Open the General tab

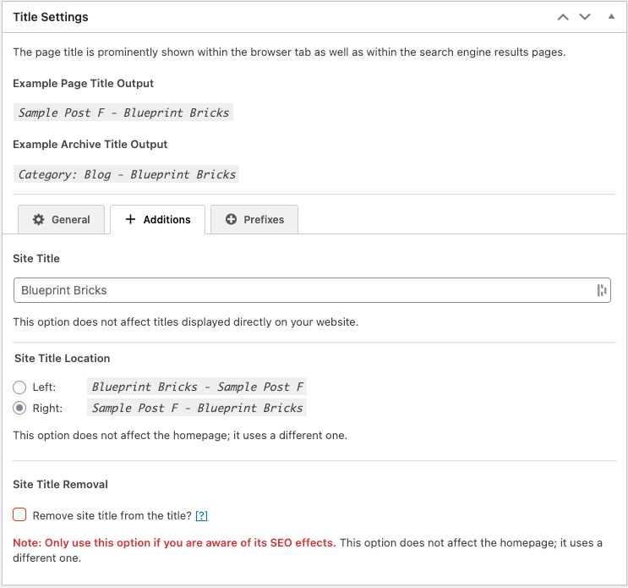point(61,219)
